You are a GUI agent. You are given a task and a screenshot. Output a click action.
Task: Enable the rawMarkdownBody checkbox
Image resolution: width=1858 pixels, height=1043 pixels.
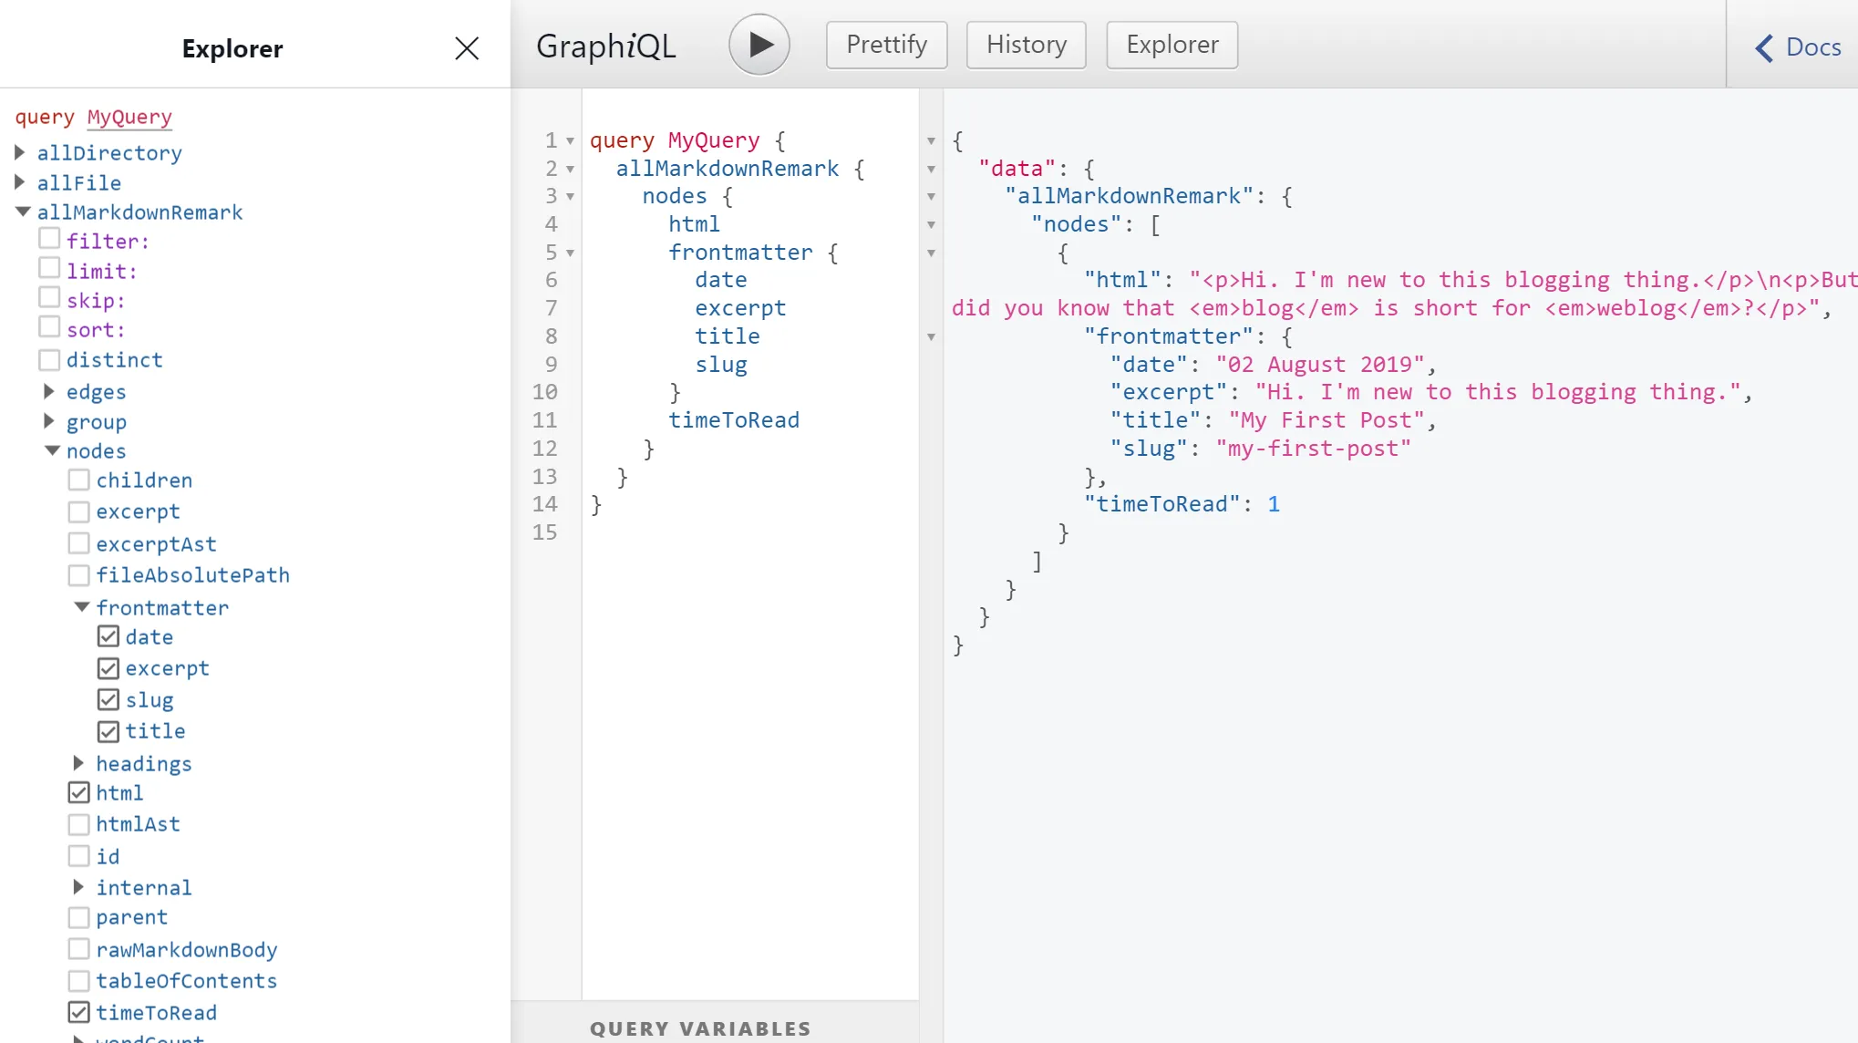pos(79,949)
